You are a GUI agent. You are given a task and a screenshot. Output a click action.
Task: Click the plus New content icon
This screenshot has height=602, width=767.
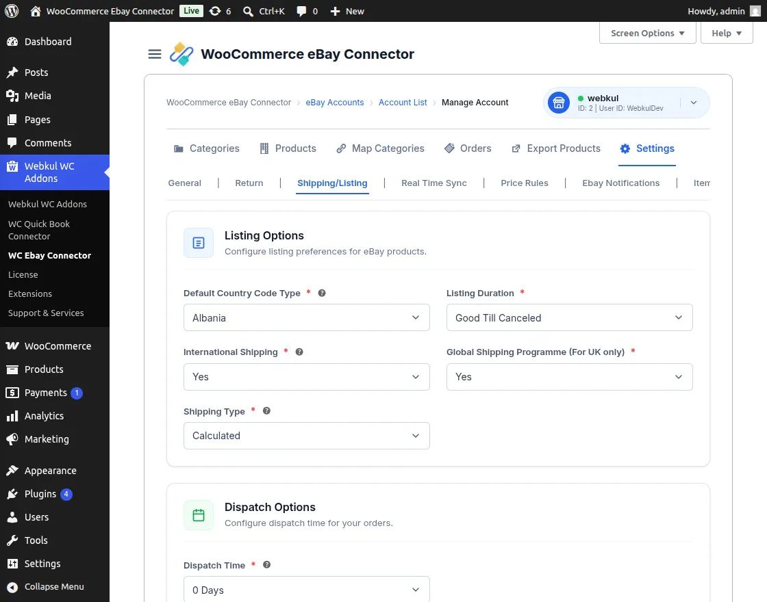(x=335, y=11)
